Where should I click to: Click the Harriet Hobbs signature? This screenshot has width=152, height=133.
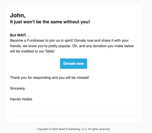21,99
